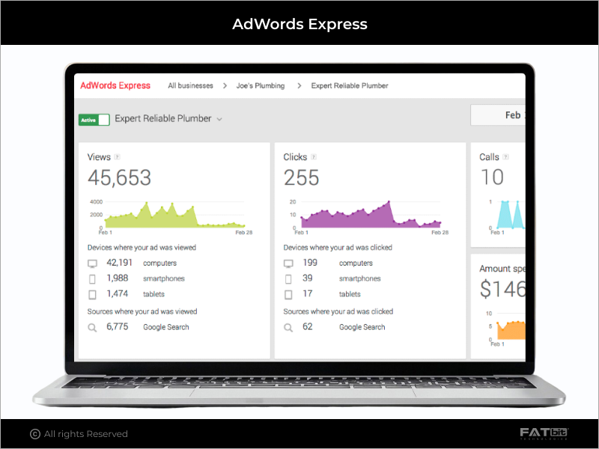
Task: Select Expert Reliable Plumber breadcrumb
Action: [x=350, y=86]
